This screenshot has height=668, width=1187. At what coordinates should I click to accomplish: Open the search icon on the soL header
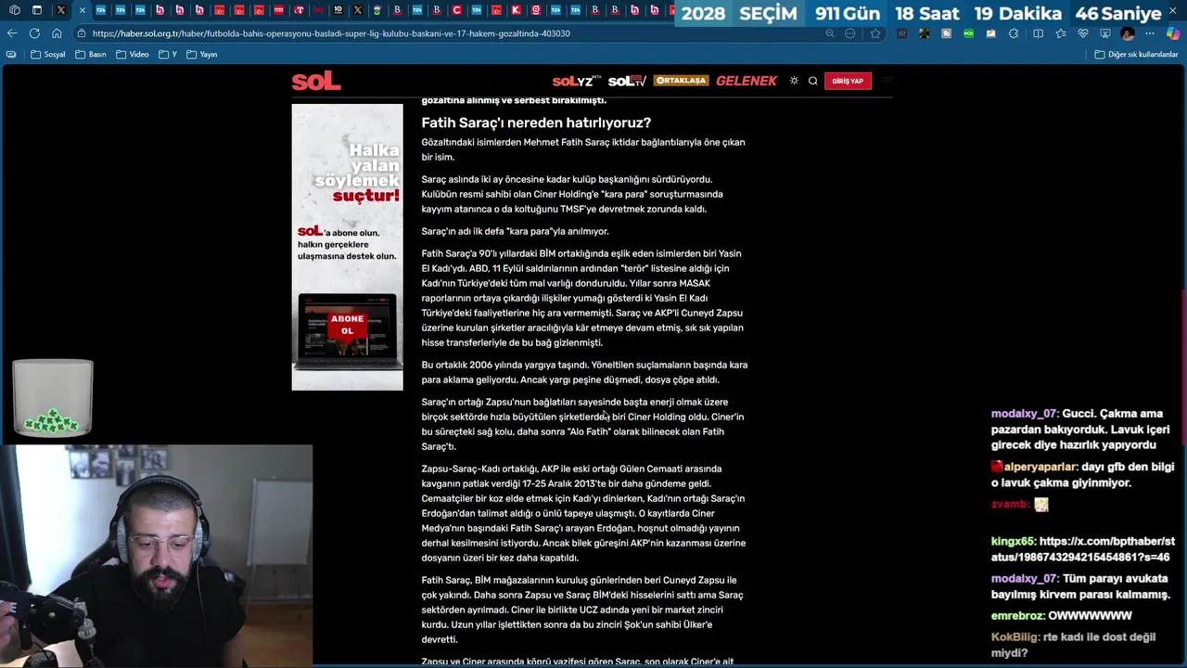[x=813, y=81]
